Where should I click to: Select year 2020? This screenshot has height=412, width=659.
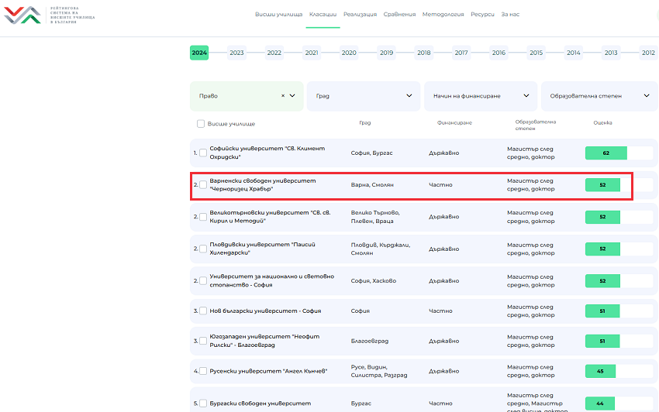tap(349, 53)
